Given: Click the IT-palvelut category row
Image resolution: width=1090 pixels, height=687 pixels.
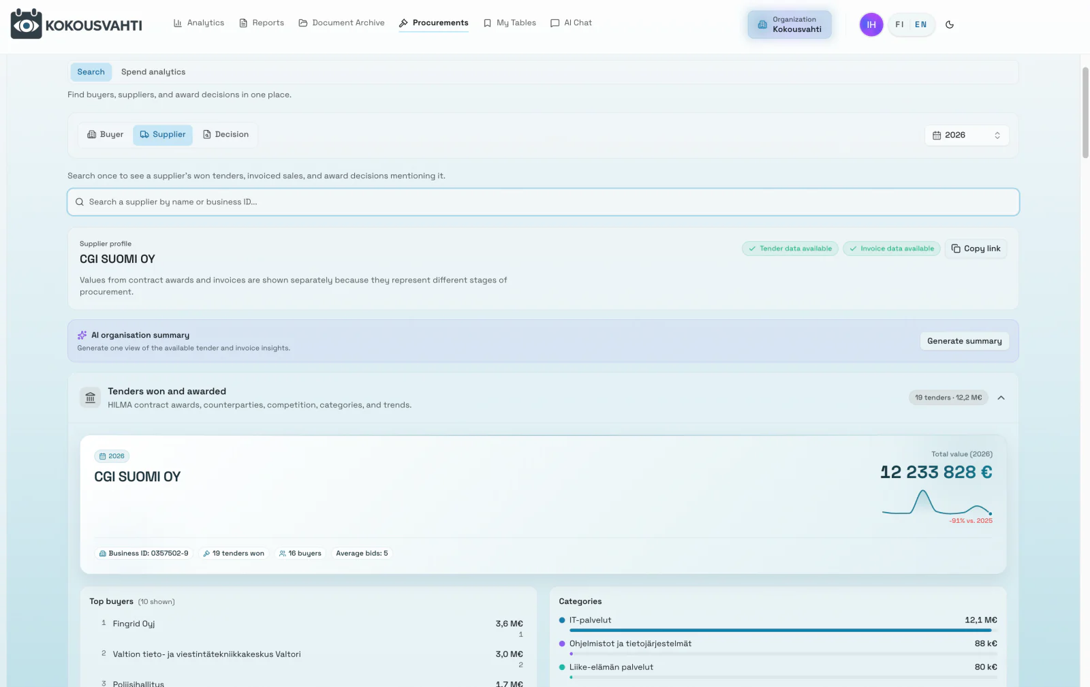Looking at the screenshot, I should [777, 624].
